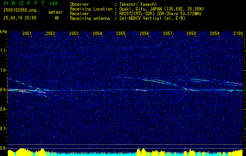Click the 2055 time marker

[x=121, y=34]
